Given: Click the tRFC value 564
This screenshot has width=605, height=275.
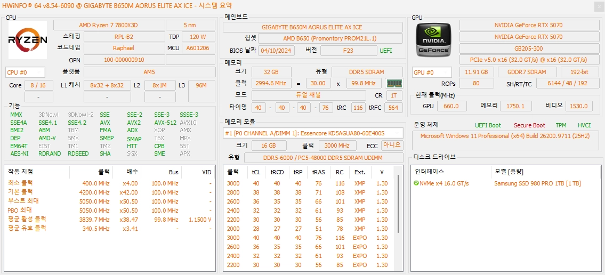Looking at the screenshot, I should click(393, 108).
